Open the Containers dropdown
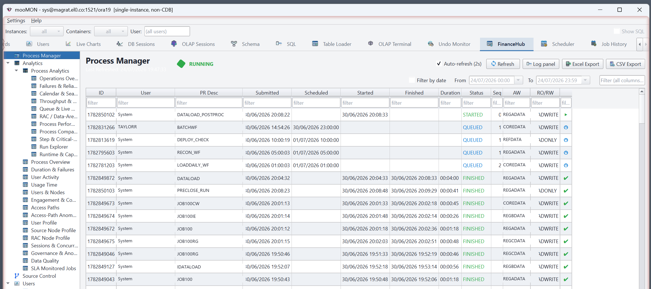Screen dimensions: 651x289 [x=111, y=31]
